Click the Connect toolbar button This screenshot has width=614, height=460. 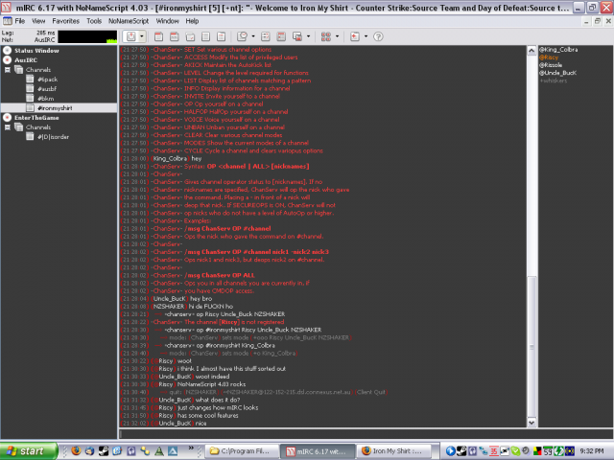(x=130, y=36)
